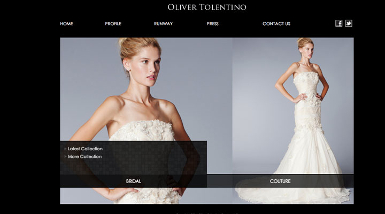Click the arrow bullet beside More Collection
385x214 pixels.
[x=65, y=157]
